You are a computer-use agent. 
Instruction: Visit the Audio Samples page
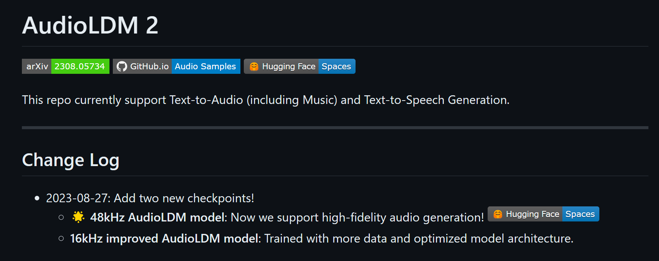(x=206, y=66)
